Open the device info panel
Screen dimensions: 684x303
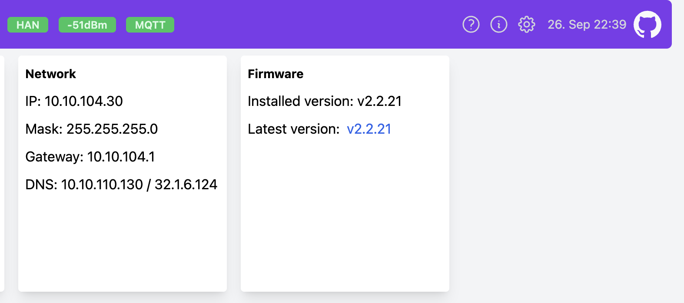coord(498,24)
